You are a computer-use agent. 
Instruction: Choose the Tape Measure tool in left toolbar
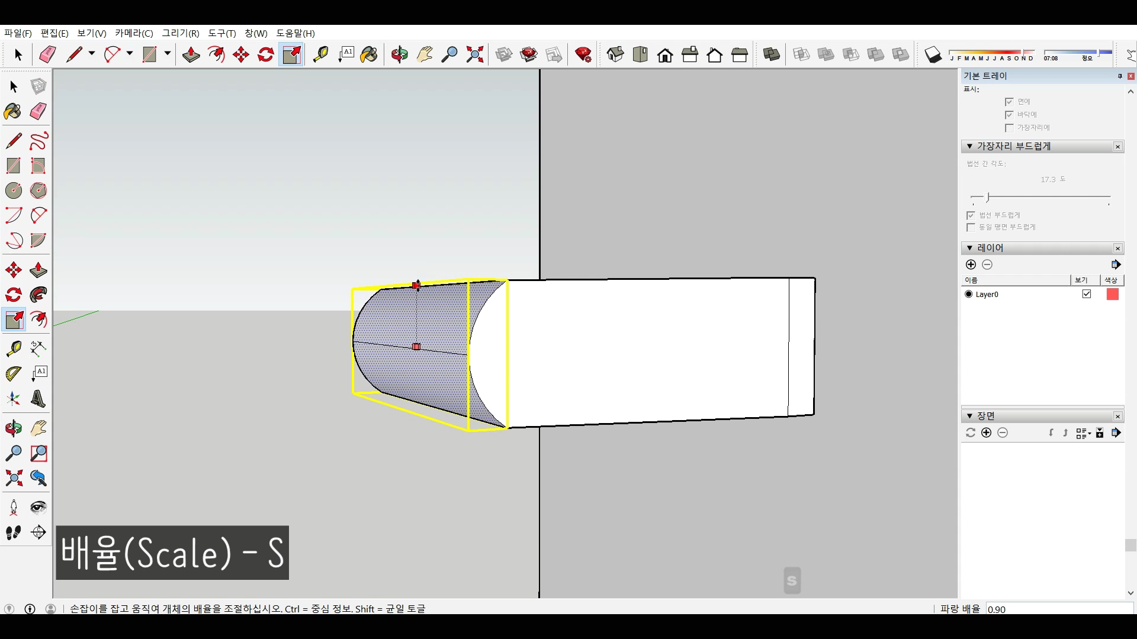tap(13, 348)
